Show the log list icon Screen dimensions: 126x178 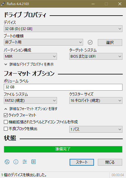click(33, 162)
